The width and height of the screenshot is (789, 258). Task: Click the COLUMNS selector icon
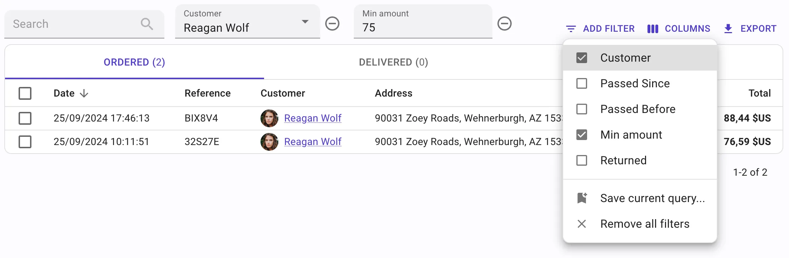point(653,29)
